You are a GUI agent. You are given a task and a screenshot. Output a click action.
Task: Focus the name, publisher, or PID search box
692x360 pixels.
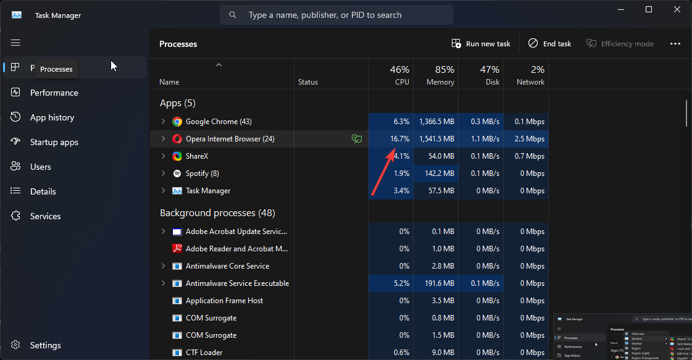point(336,15)
